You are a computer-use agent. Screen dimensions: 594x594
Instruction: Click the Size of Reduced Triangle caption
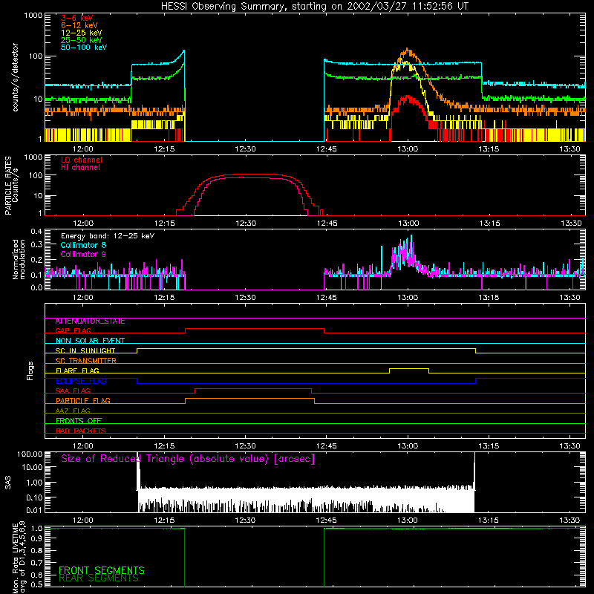tap(188, 459)
